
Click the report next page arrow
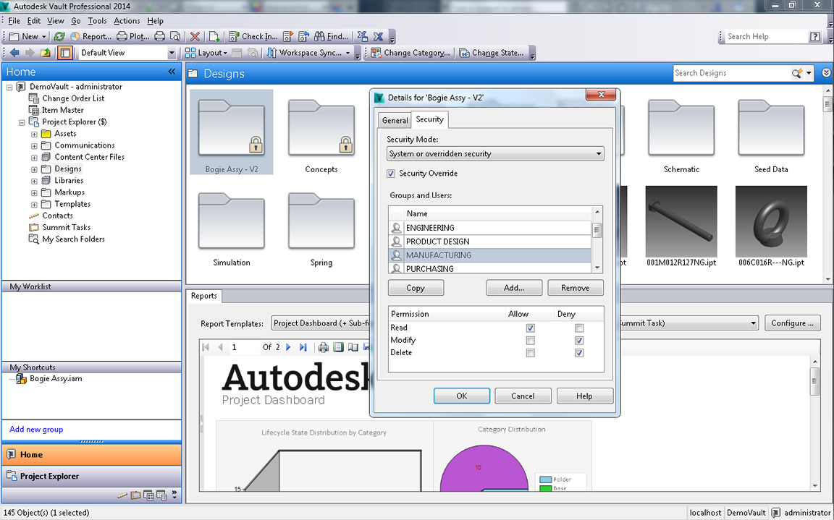pos(288,347)
